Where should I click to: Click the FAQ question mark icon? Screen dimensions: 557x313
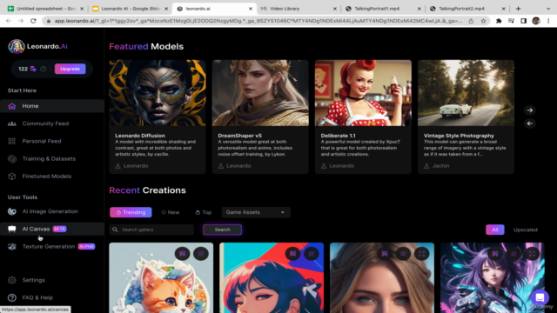point(11,297)
